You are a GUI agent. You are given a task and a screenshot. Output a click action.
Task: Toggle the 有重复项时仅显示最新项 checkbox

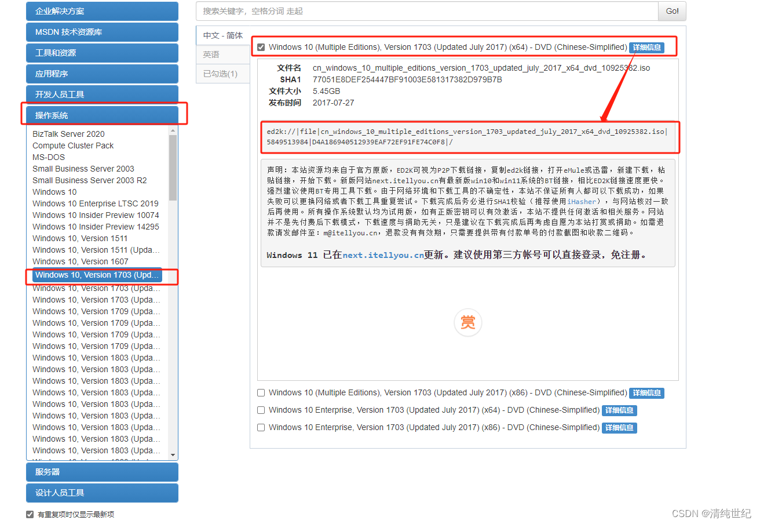click(30, 514)
